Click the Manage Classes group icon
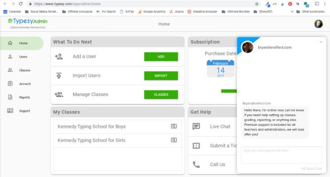The image size is (330, 177). pos(59,95)
